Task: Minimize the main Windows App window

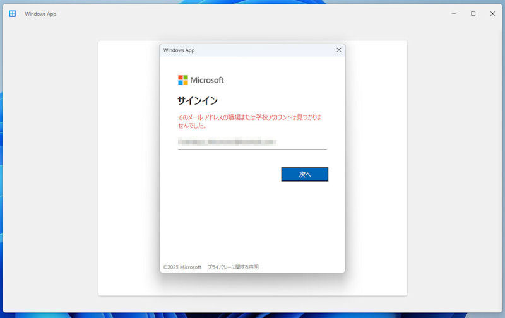Action: 454,13
